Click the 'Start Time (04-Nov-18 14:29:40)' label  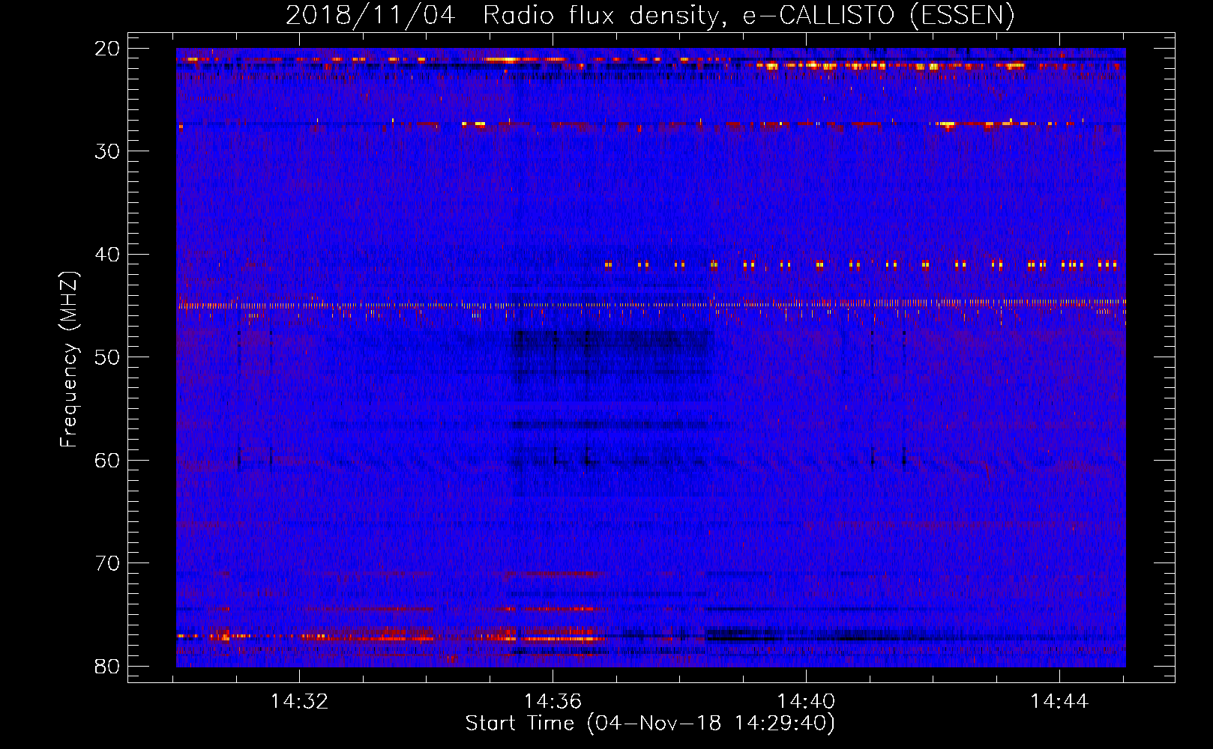pos(650,724)
